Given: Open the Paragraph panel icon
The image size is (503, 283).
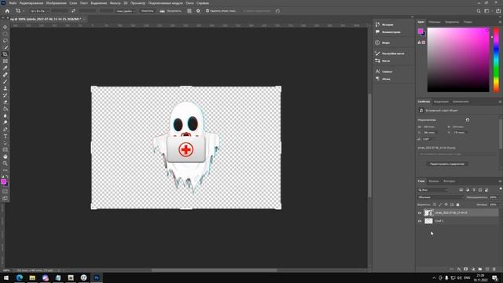Looking at the screenshot, I should click(377, 79).
